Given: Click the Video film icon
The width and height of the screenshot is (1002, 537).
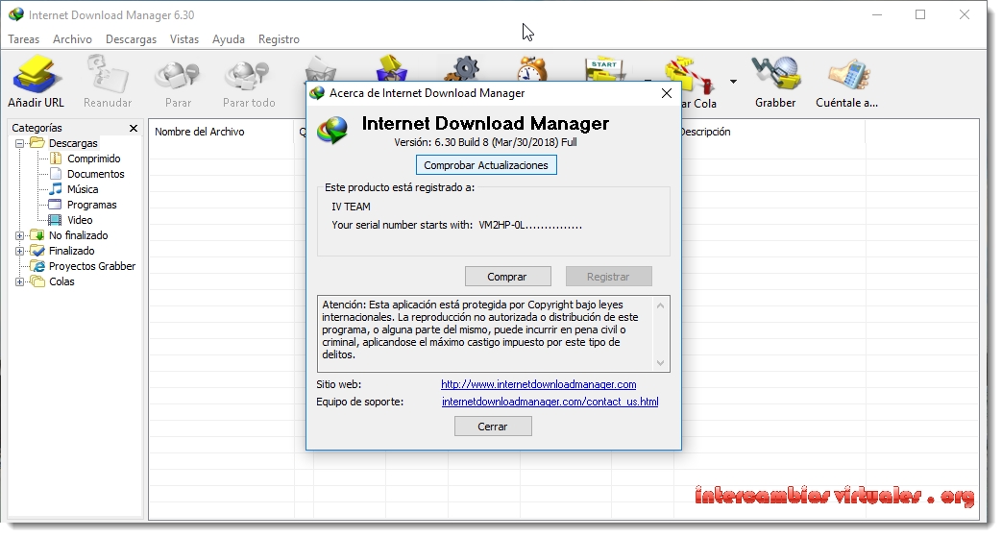Looking at the screenshot, I should click(x=56, y=220).
